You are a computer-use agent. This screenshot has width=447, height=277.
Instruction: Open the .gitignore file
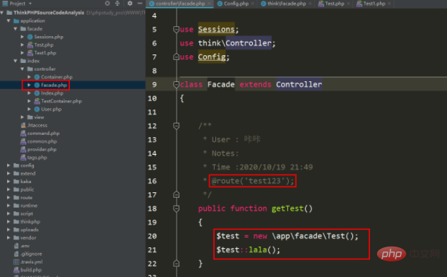(x=31, y=254)
